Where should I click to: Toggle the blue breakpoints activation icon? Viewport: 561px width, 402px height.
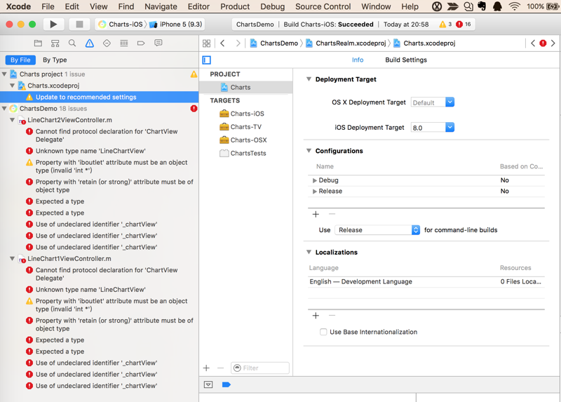point(226,384)
